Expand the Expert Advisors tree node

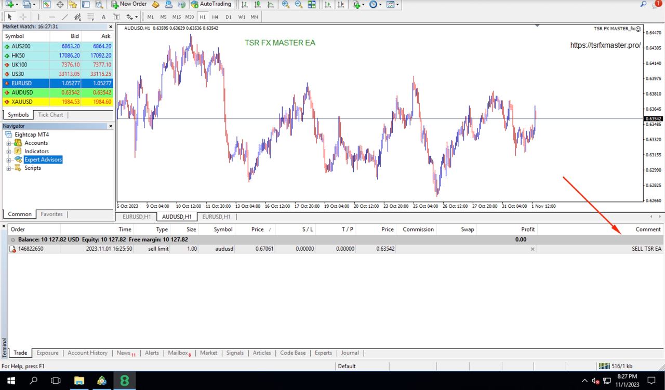9,159
